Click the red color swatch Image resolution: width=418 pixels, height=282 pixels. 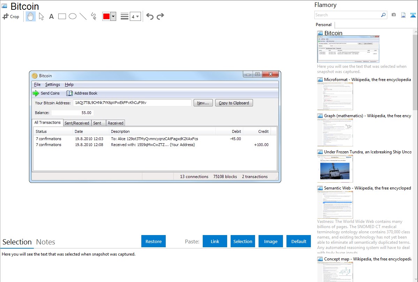click(x=106, y=16)
